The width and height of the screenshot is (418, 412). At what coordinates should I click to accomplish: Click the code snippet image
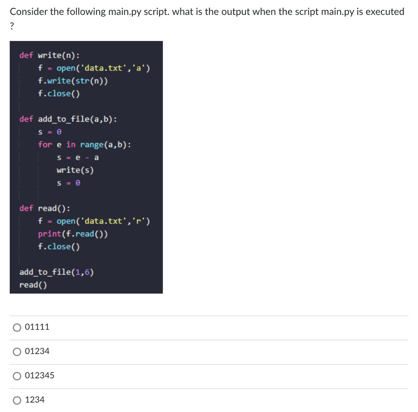(x=86, y=167)
